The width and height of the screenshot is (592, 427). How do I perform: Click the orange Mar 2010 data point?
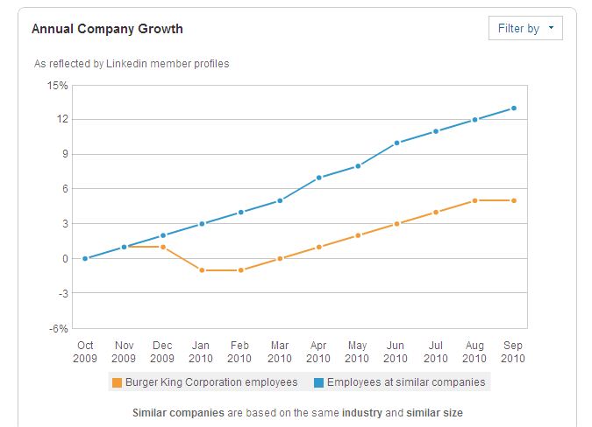click(280, 259)
